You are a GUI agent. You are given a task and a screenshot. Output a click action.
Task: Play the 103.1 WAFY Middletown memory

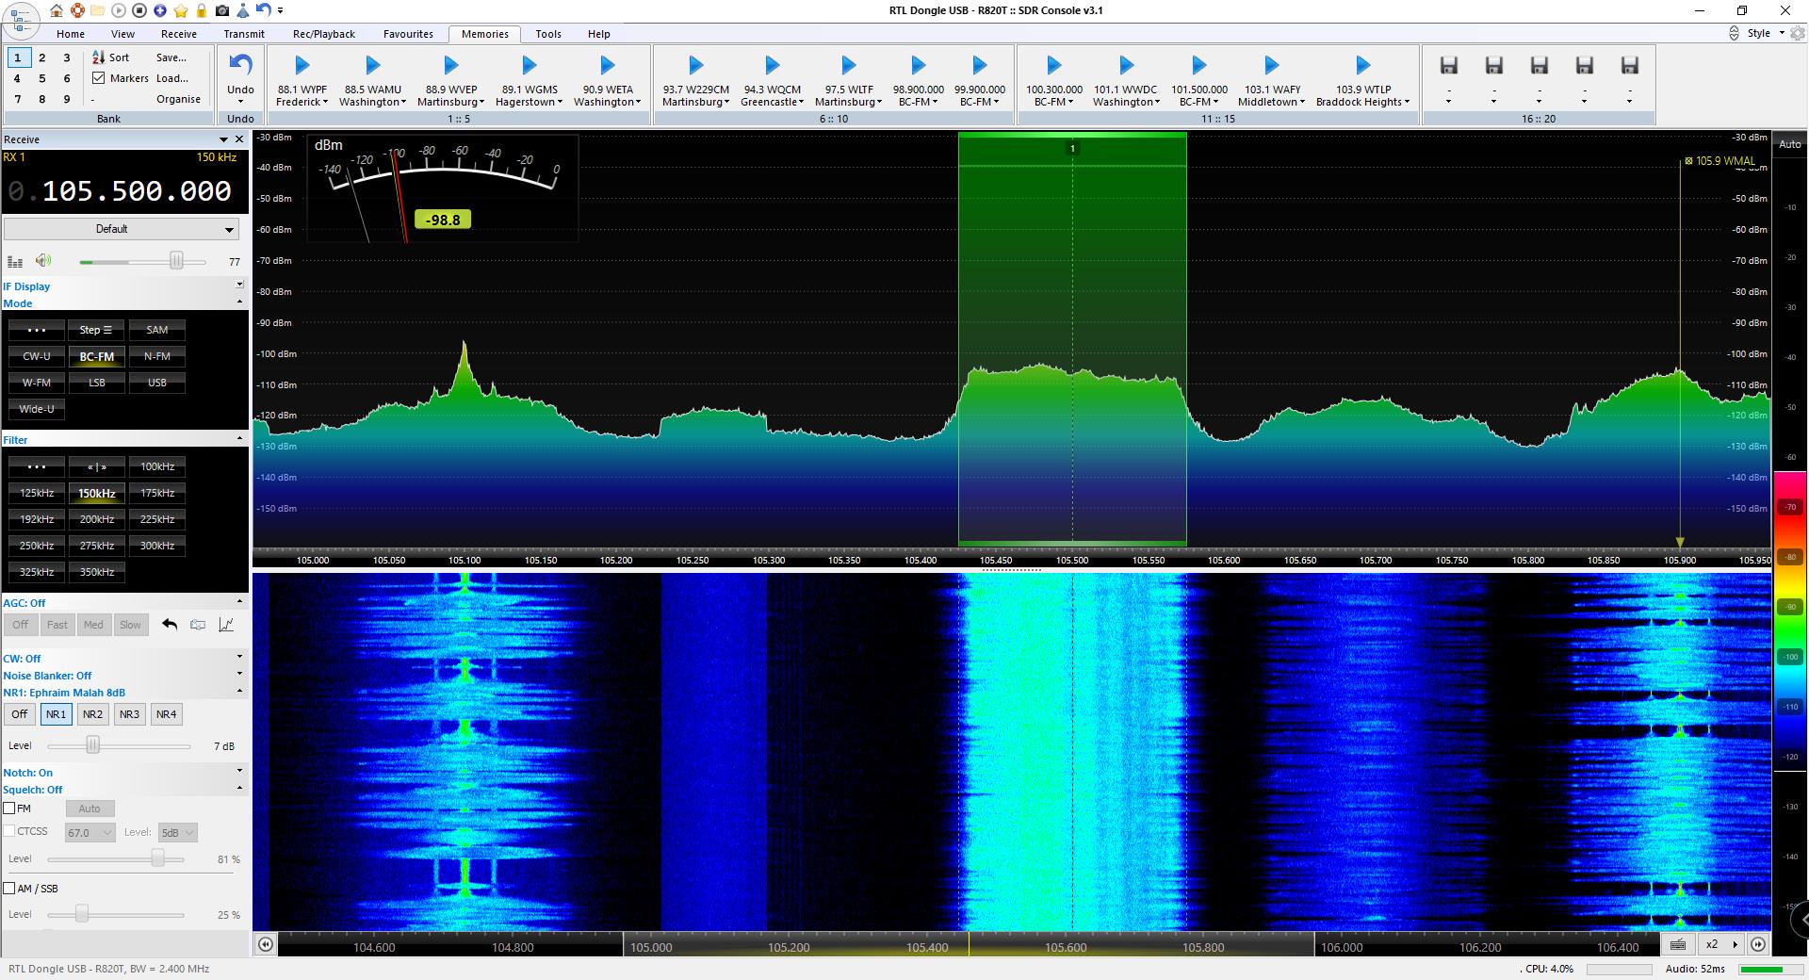[x=1271, y=66]
